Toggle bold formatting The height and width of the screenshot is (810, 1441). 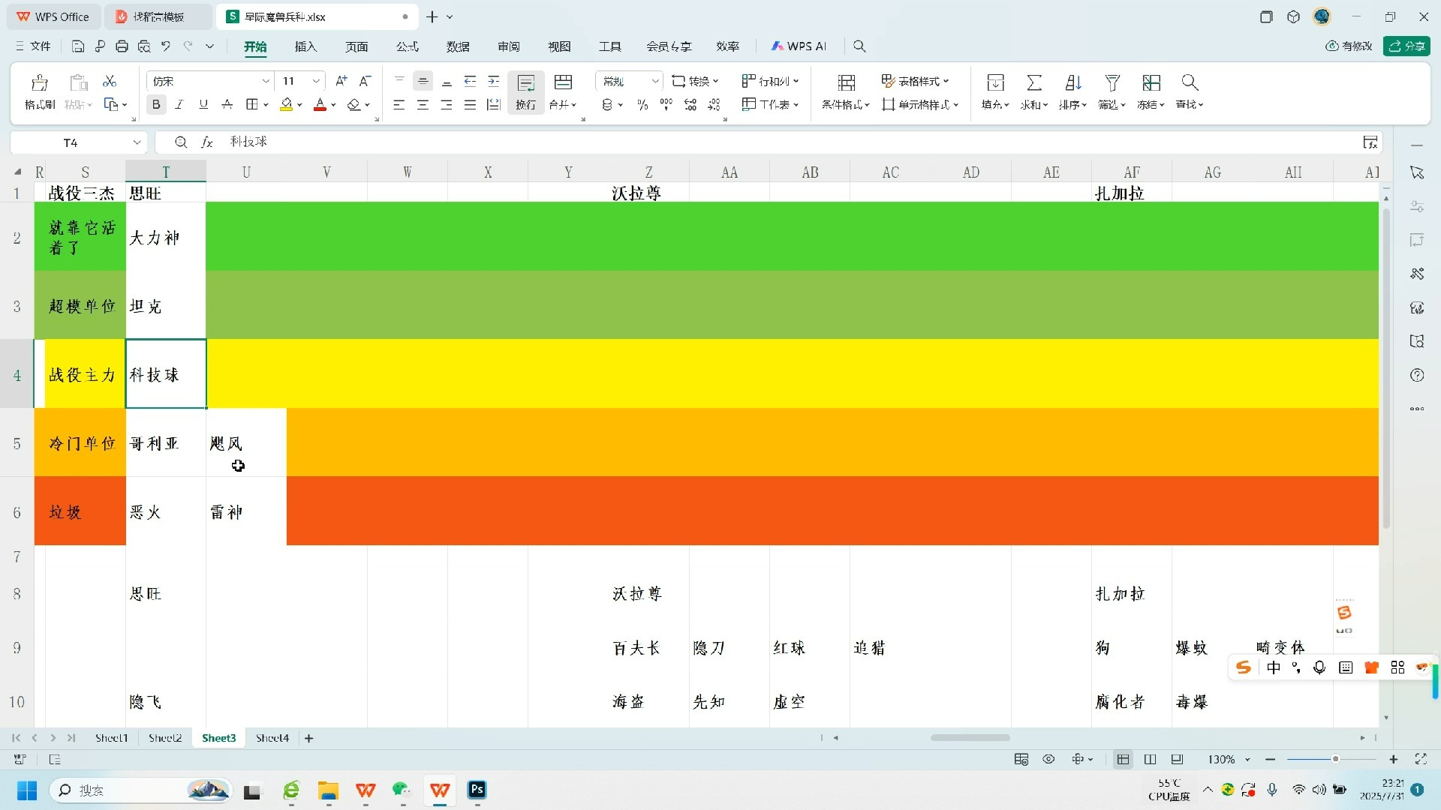[x=156, y=105]
